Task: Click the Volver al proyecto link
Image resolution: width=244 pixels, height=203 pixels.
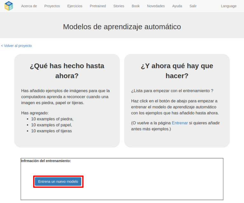Action: [x=17, y=46]
